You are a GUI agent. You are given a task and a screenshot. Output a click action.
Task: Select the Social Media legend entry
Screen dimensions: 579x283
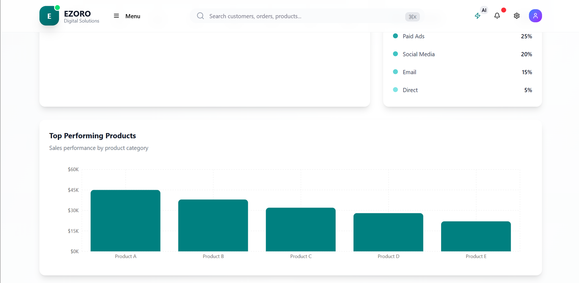tap(418, 54)
